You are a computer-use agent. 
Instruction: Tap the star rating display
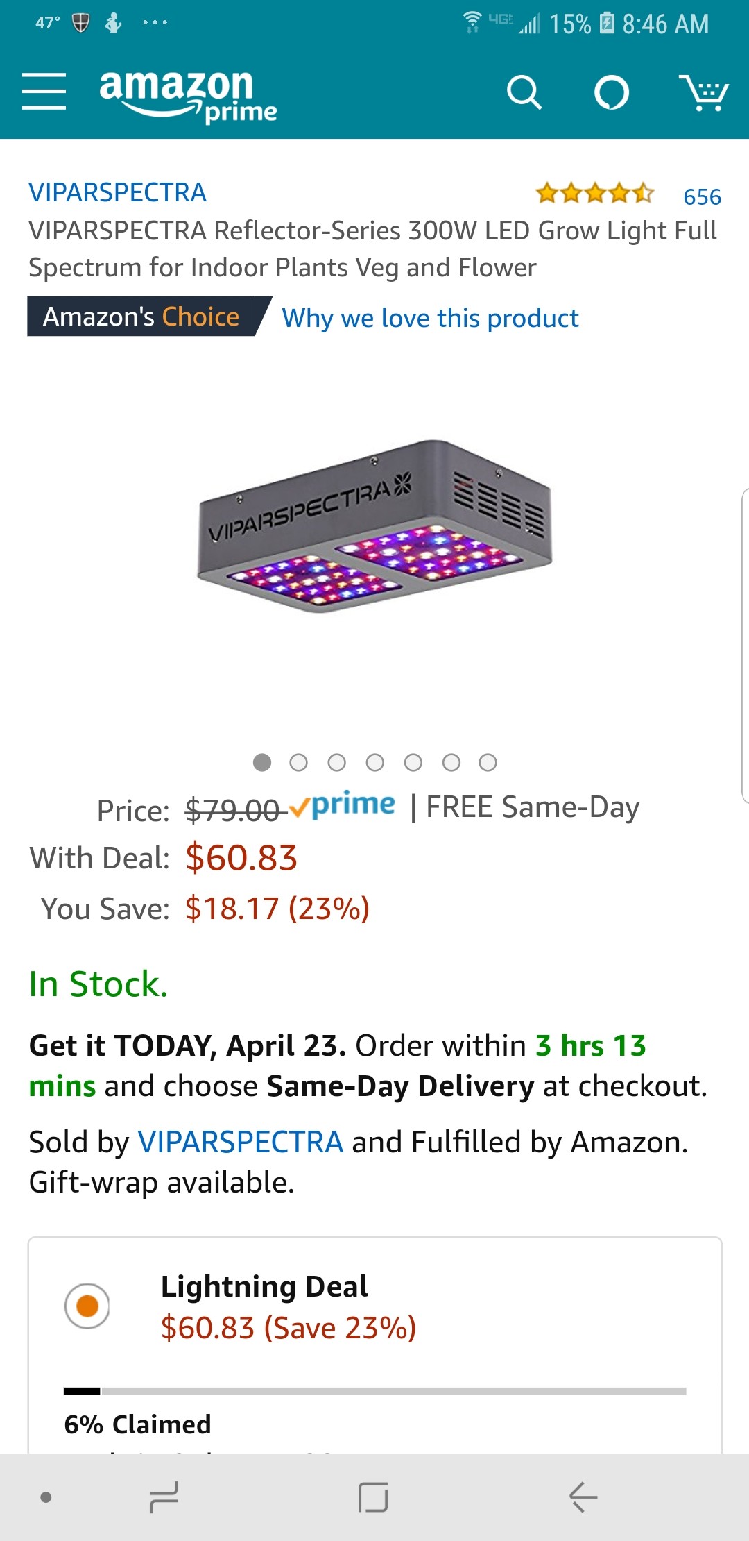tap(594, 194)
